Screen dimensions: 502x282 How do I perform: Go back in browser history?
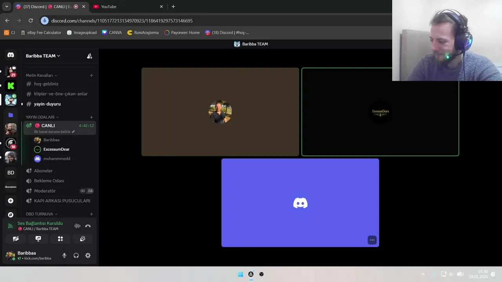click(x=7, y=20)
